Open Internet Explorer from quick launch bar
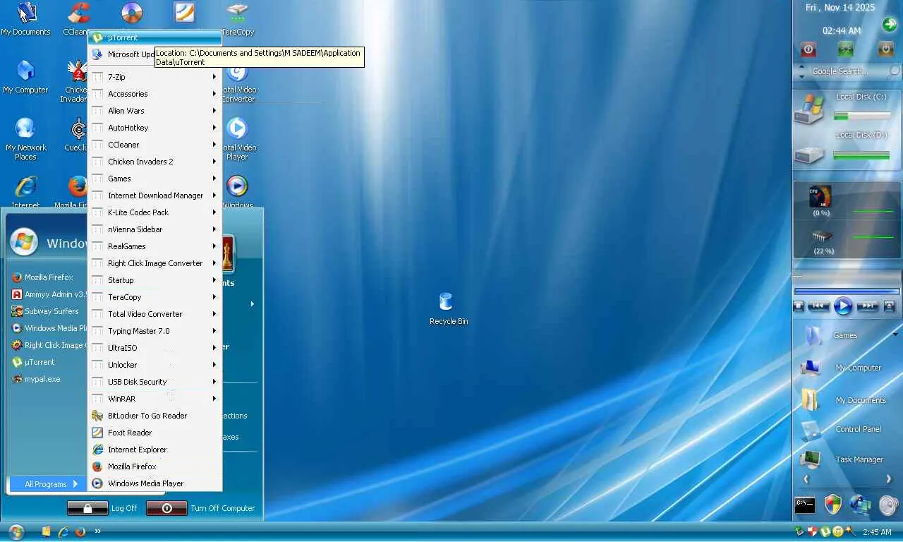This screenshot has height=542, width=903. pyautogui.click(x=63, y=531)
